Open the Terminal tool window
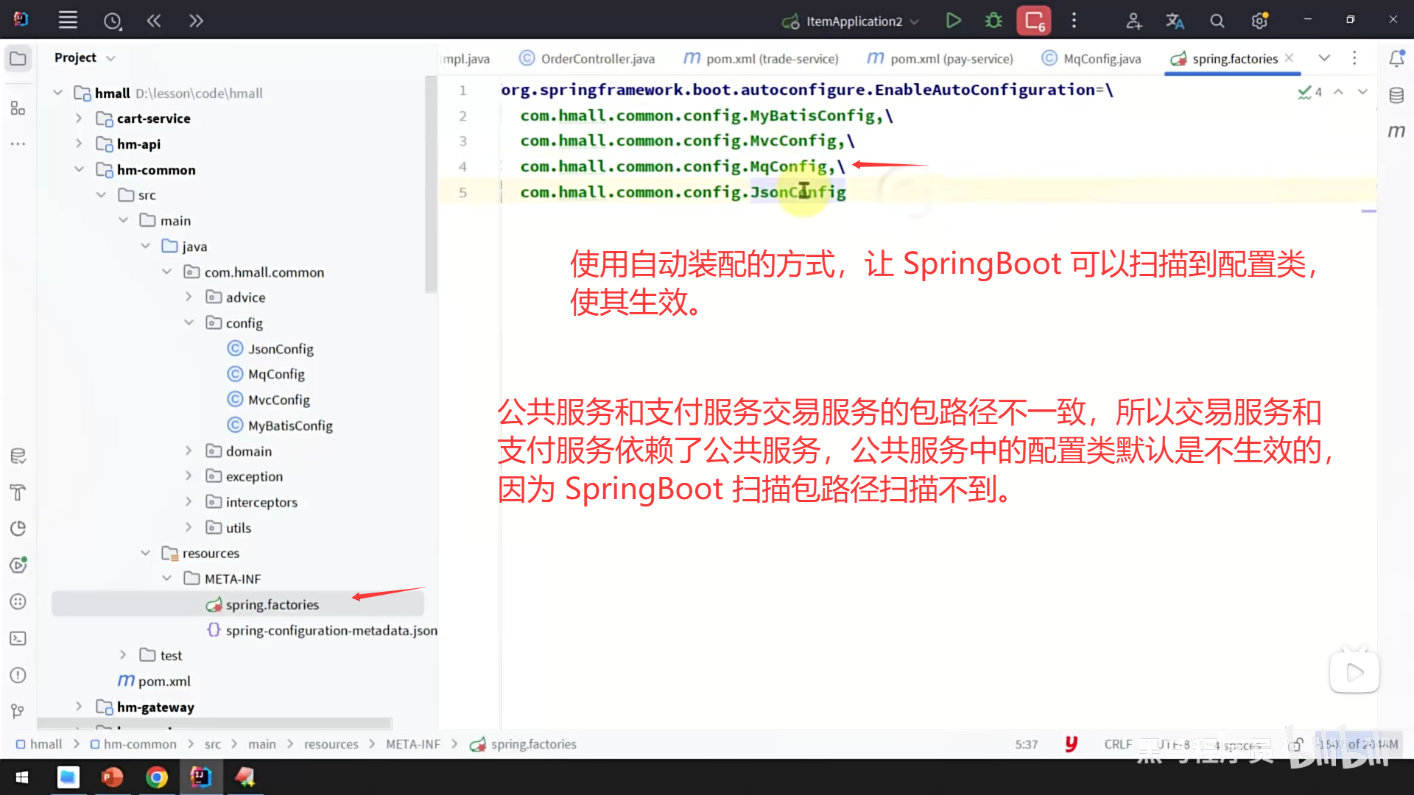 point(18,639)
